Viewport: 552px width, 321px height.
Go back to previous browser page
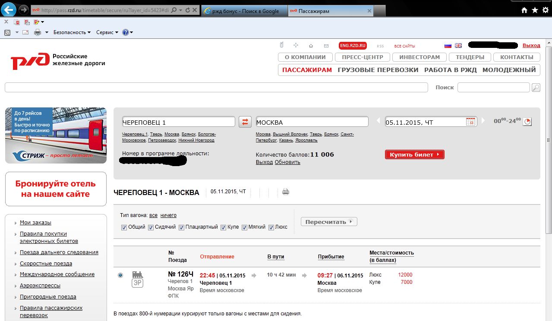(x=9, y=9)
